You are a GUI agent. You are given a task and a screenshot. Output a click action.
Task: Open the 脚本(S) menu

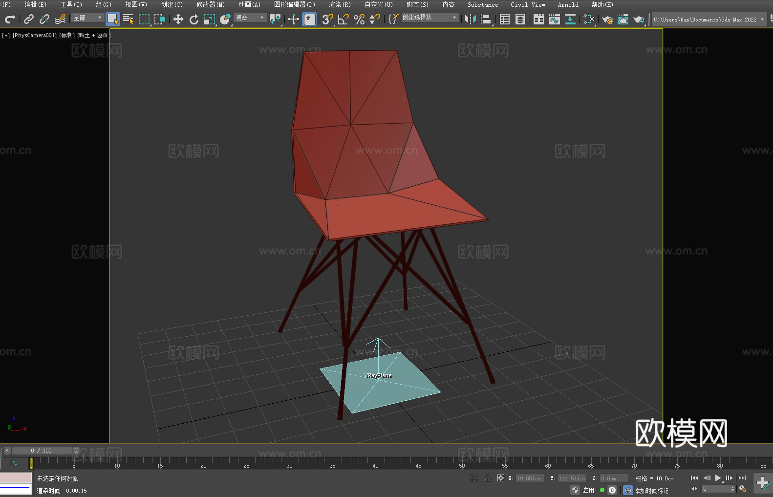click(x=417, y=4)
